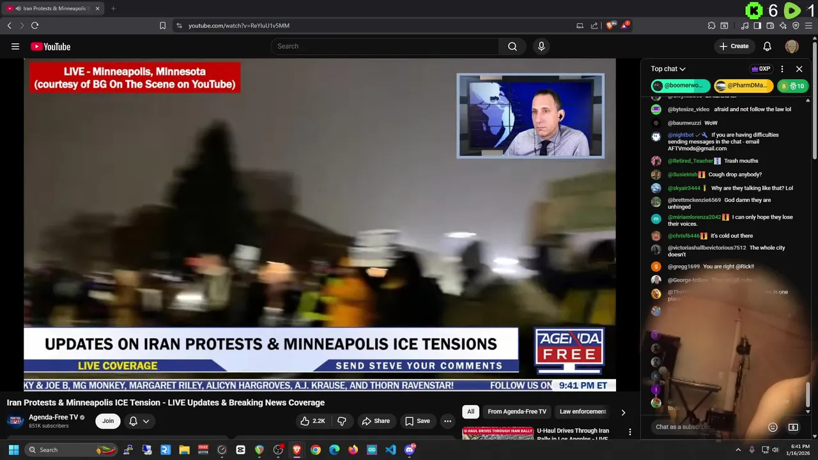Click the Share button under video
The height and width of the screenshot is (460, 818).
tap(376, 421)
